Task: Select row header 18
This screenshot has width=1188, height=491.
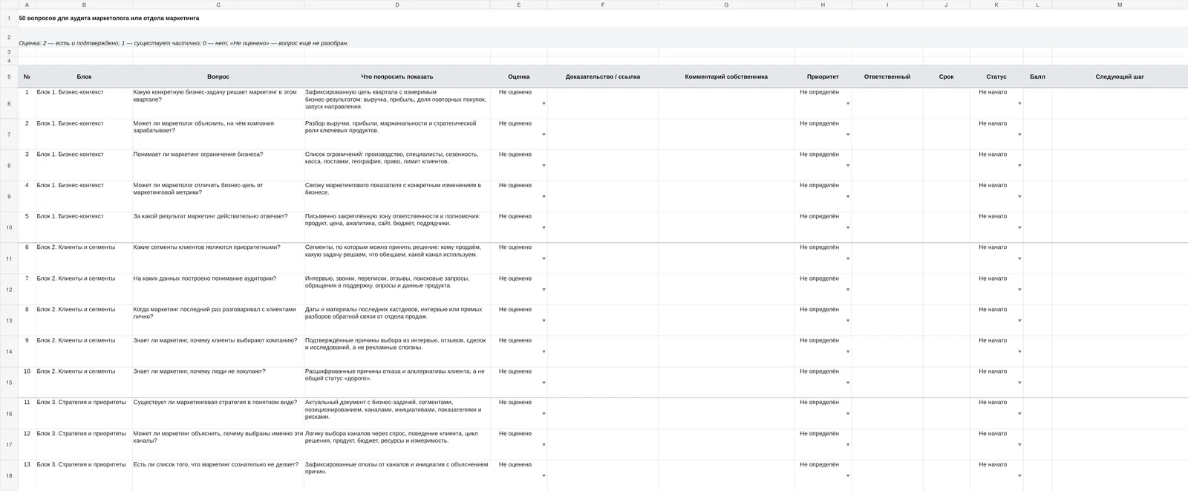Action: pos(9,475)
